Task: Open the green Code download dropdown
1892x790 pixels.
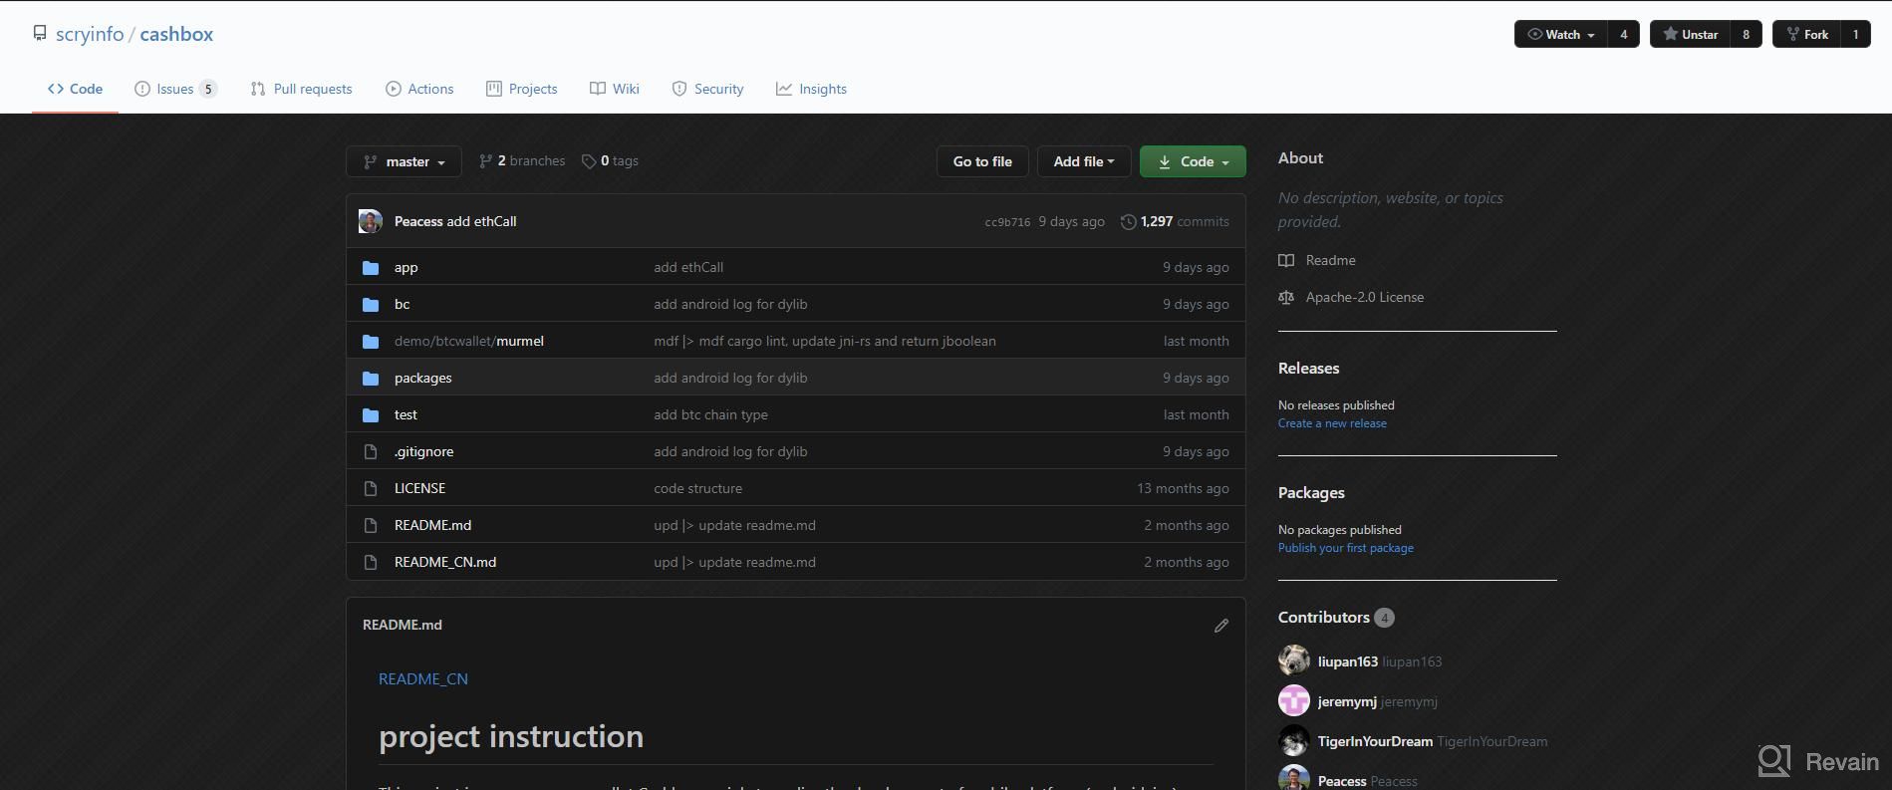Action: pos(1193,161)
